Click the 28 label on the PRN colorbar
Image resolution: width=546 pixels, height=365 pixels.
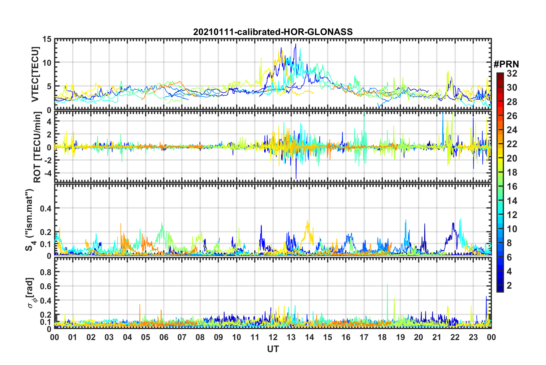click(512, 102)
